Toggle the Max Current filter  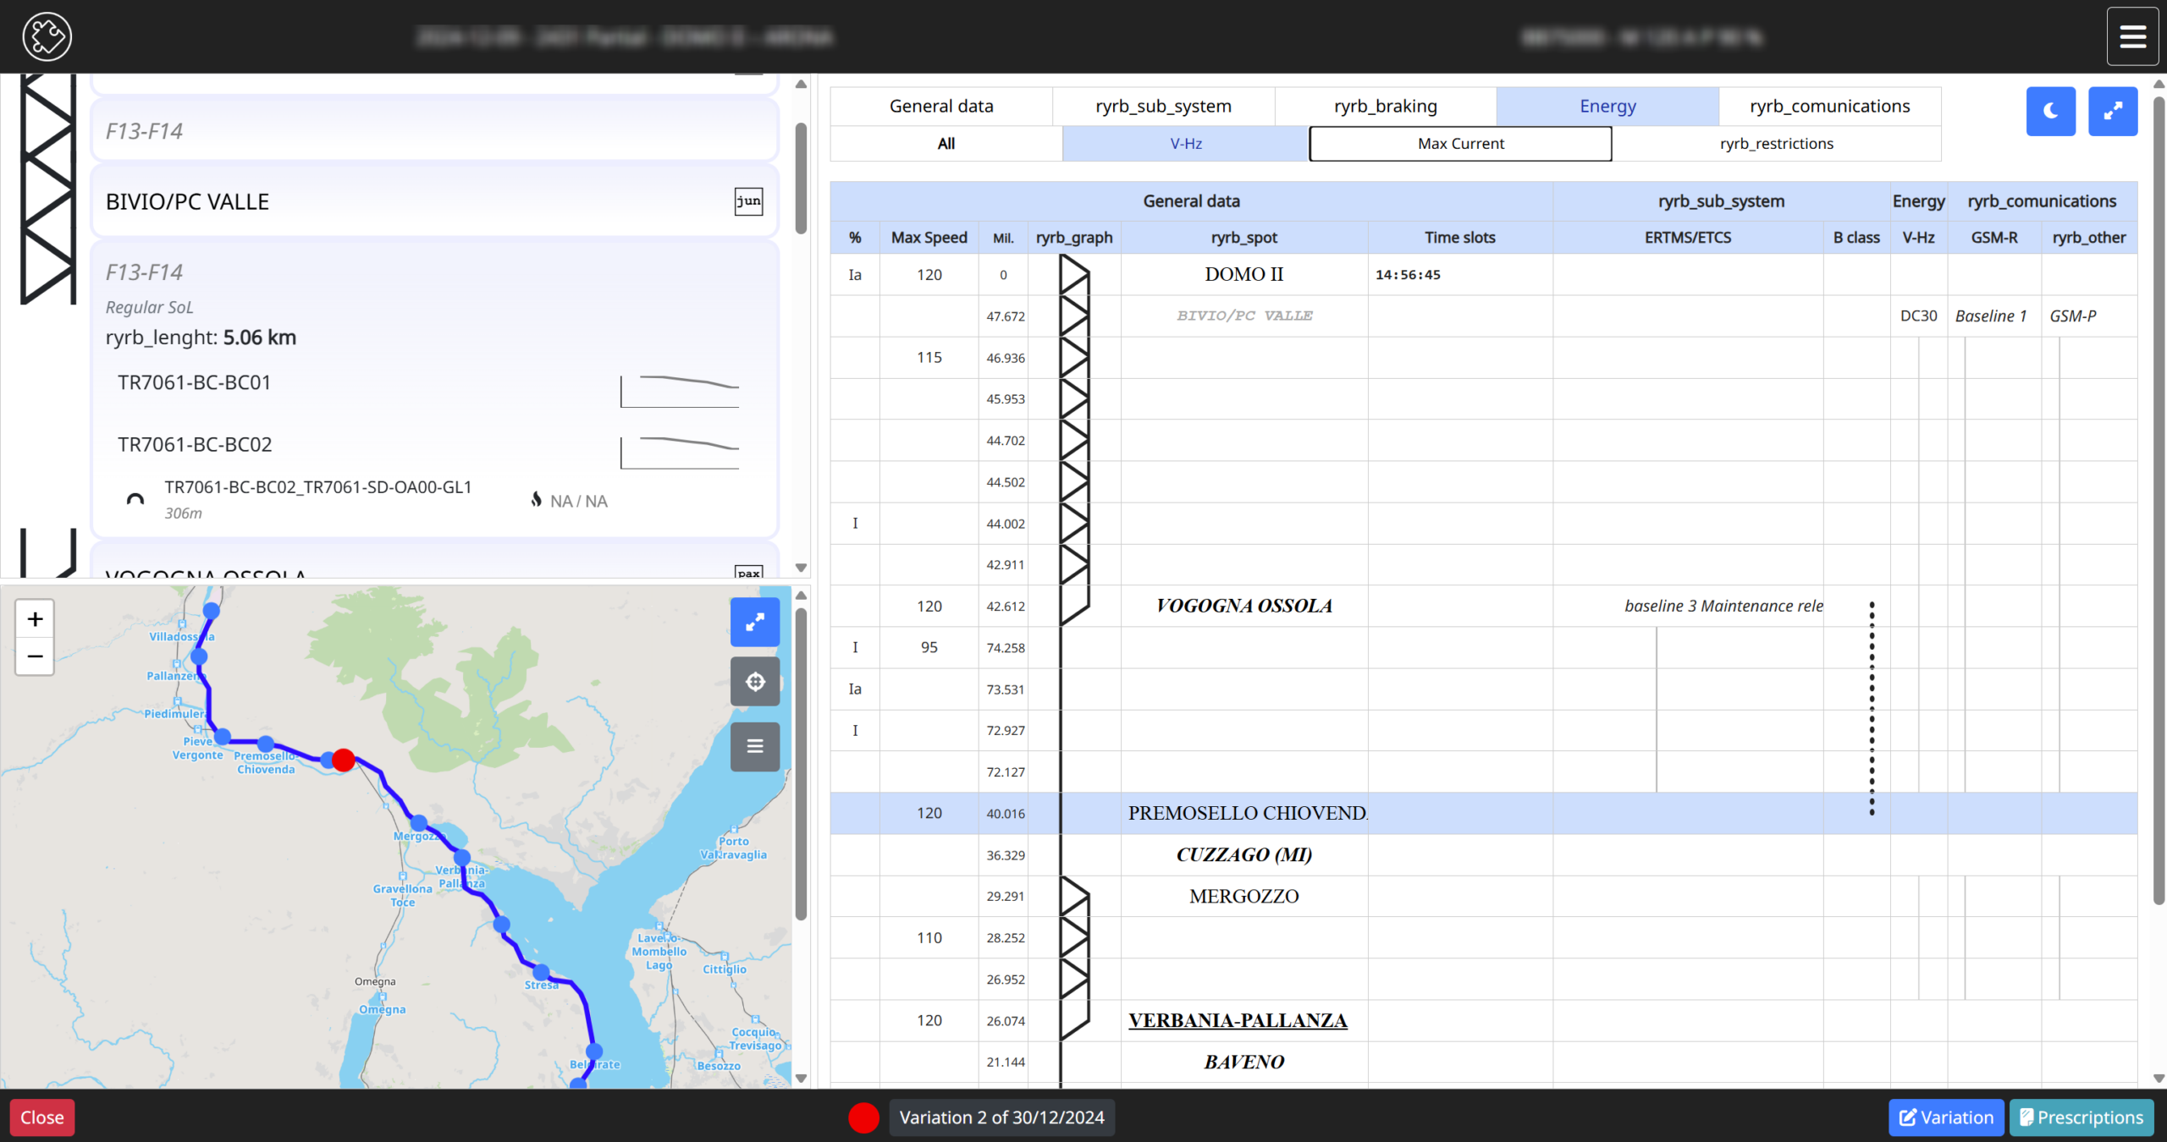[1460, 144]
